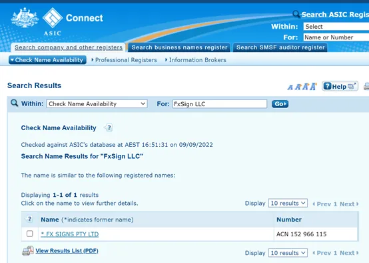This screenshot has width=369, height=263.
Task: Click the header search magnifier icon
Action: pos(296,14)
